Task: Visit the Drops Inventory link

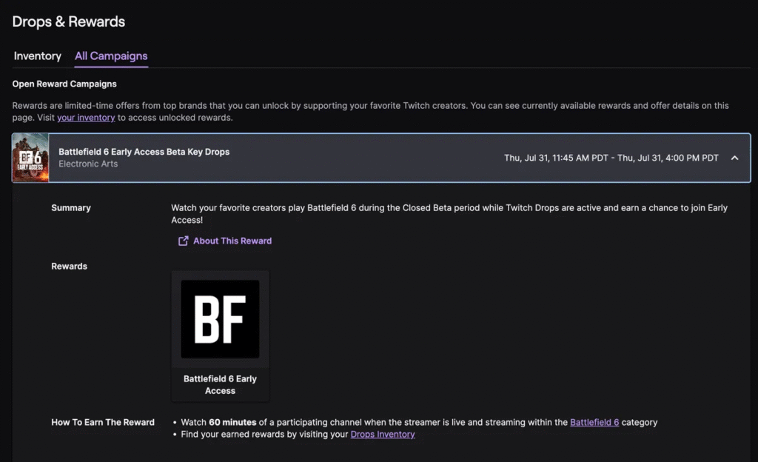Action: pos(383,435)
